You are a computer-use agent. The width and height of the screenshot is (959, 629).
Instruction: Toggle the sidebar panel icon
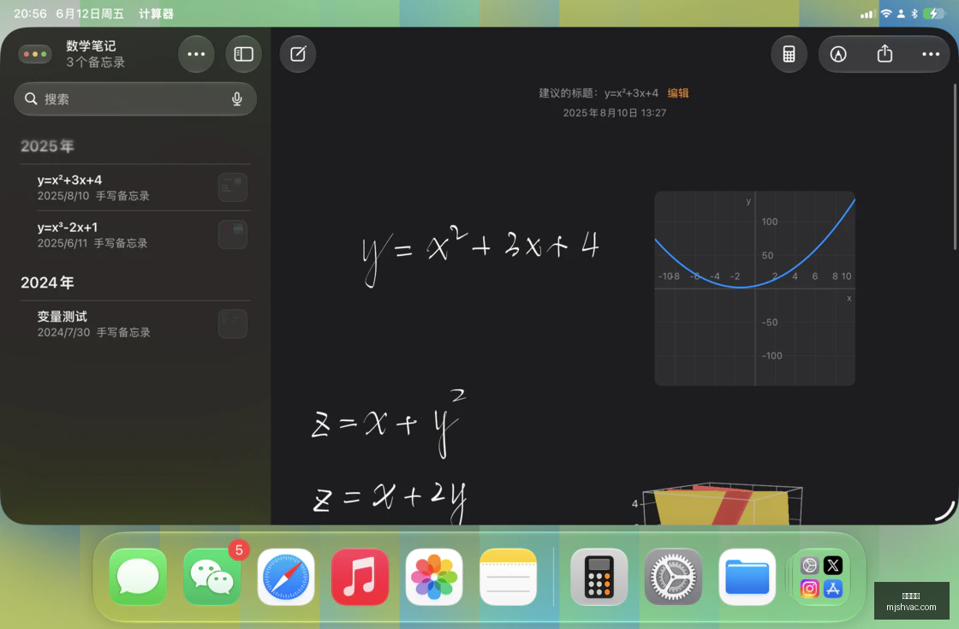243,55
